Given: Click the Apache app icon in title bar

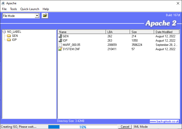Looking at the screenshot, I should point(3,3).
